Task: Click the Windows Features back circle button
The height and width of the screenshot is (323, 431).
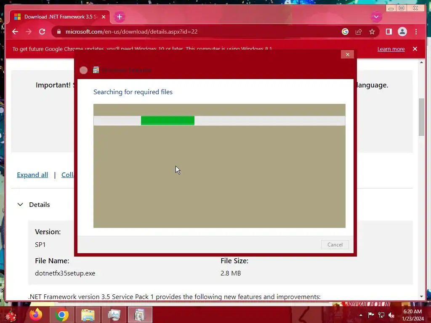Action: pos(84,70)
